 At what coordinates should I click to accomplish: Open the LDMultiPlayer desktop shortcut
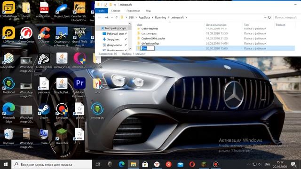coord(8,9)
